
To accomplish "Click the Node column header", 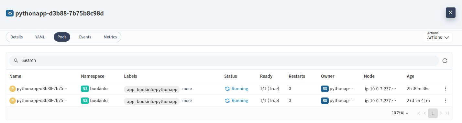I will (x=369, y=76).
